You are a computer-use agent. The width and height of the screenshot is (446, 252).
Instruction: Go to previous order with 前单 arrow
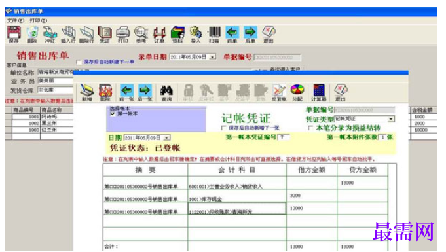point(232,35)
